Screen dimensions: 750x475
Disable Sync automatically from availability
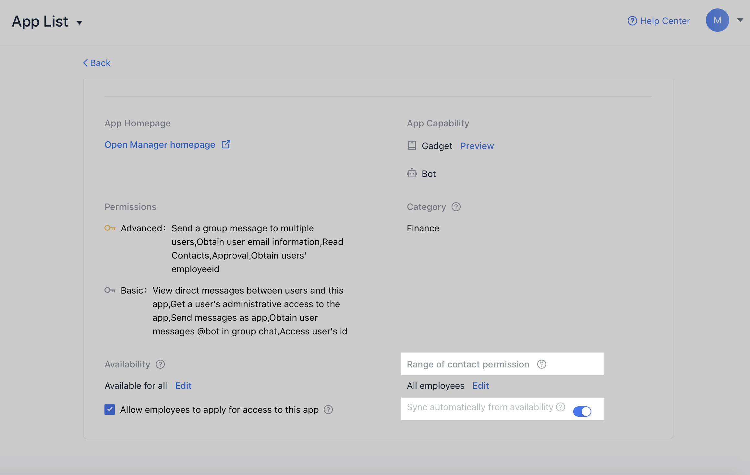[582, 411]
